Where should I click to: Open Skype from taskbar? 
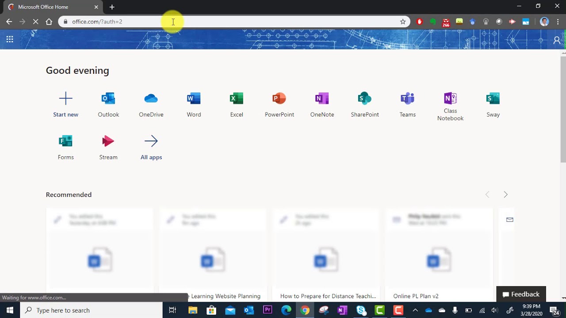point(361,310)
